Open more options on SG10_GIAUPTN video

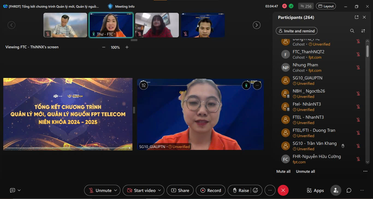coord(257,85)
